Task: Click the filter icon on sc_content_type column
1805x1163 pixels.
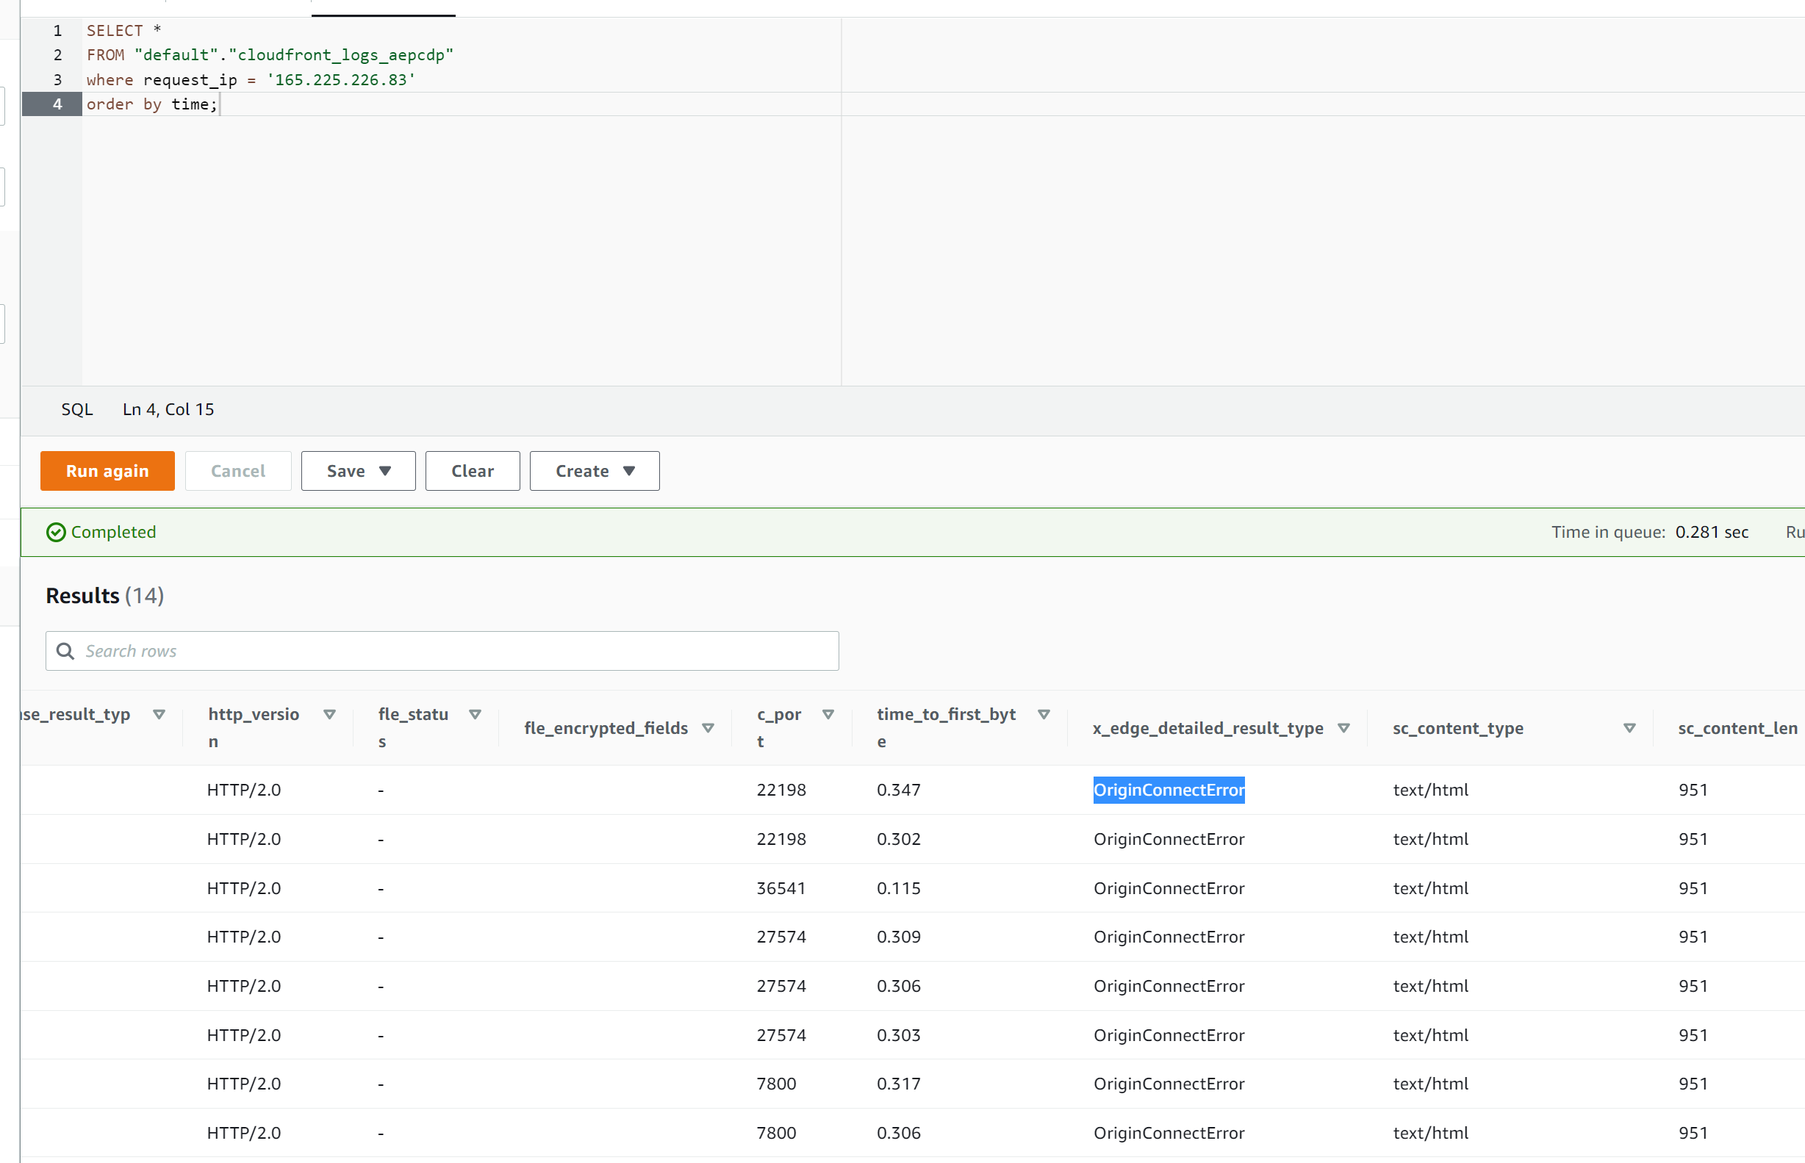Action: click(x=1629, y=727)
